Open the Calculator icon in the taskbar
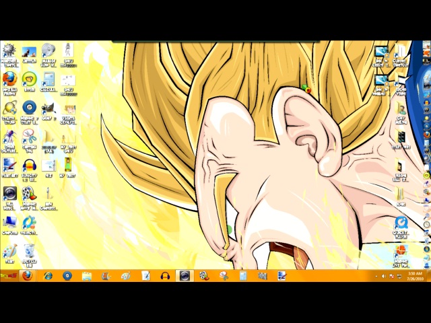The height and width of the screenshot is (323, 431). tap(243, 276)
